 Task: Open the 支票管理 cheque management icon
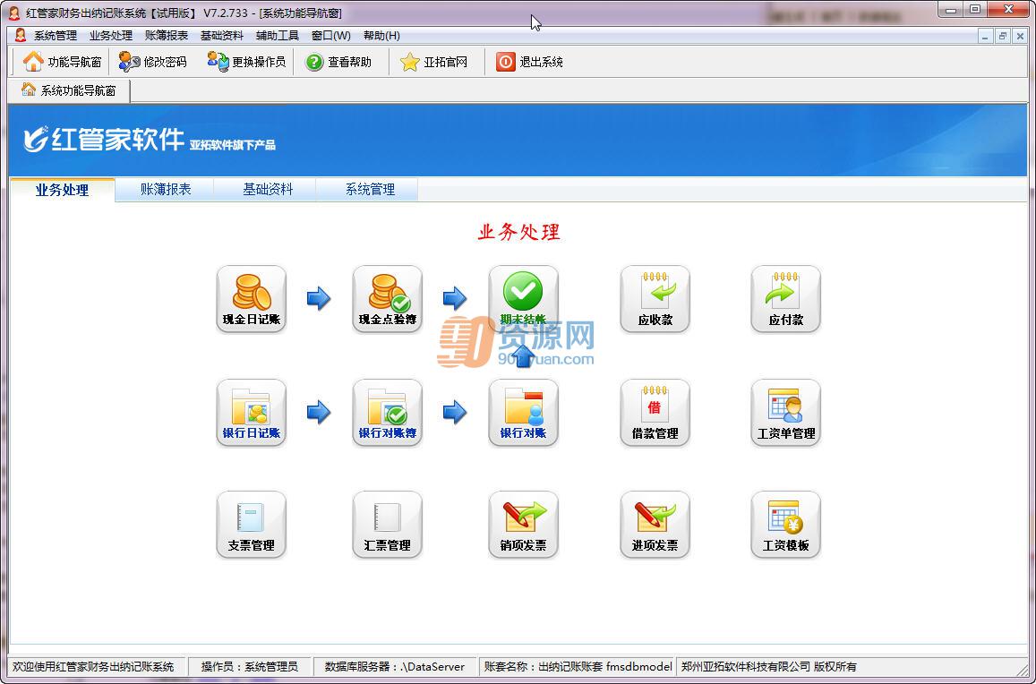click(251, 525)
